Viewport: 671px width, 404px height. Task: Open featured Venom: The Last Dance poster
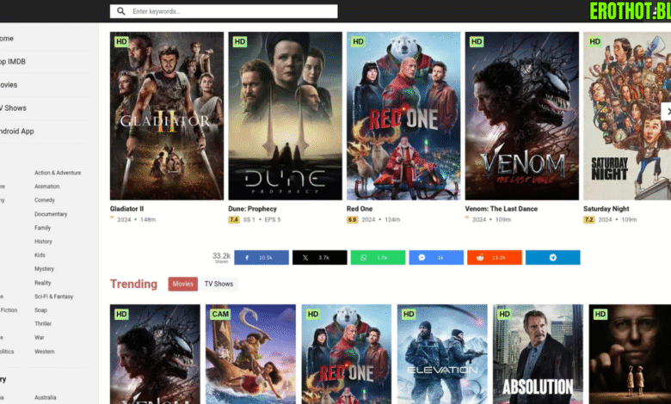click(x=522, y=116)
